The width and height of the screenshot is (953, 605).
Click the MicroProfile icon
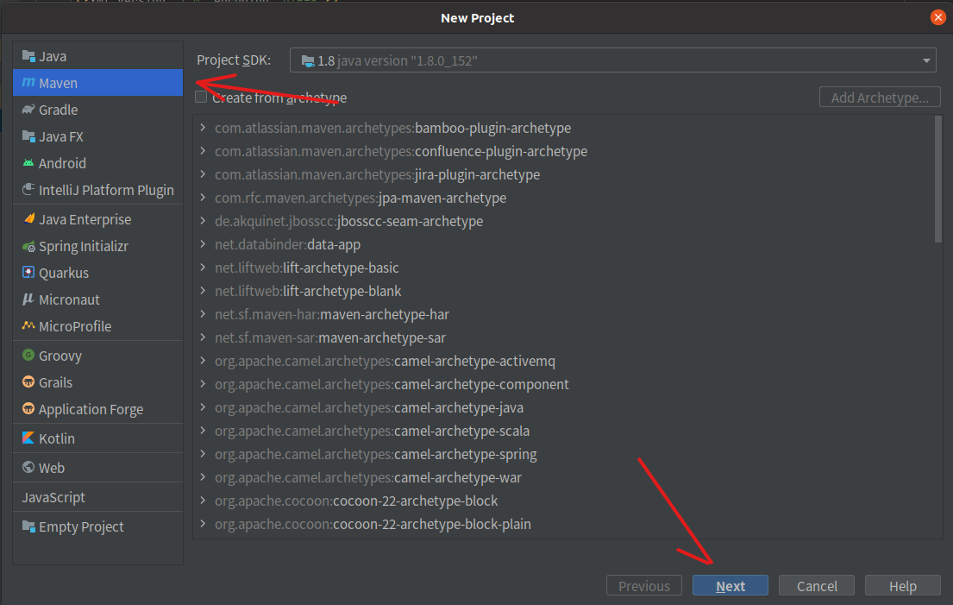tap(28, 325)
